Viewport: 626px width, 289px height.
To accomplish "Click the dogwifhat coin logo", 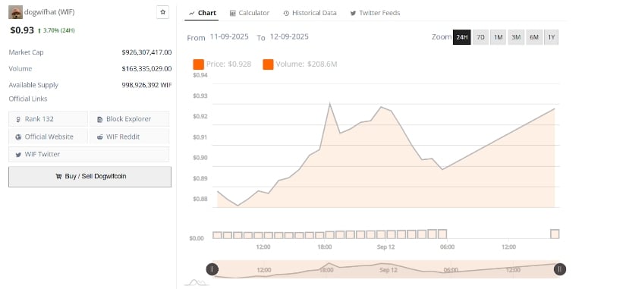I will 15,12.
